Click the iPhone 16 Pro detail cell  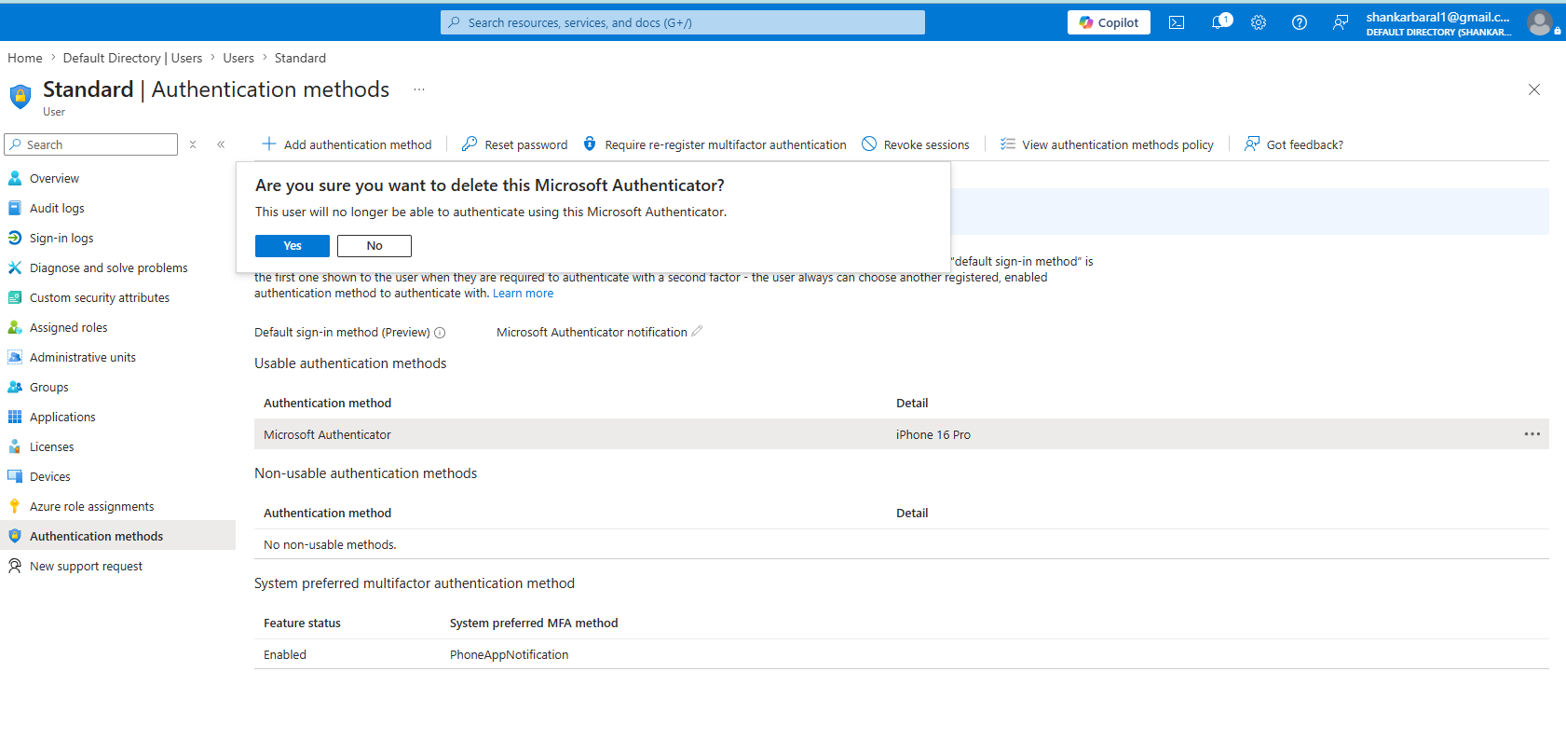point(933,434)
